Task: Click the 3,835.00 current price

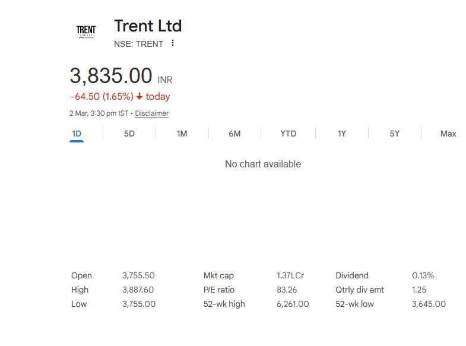Action: click(x=111, y=76)
